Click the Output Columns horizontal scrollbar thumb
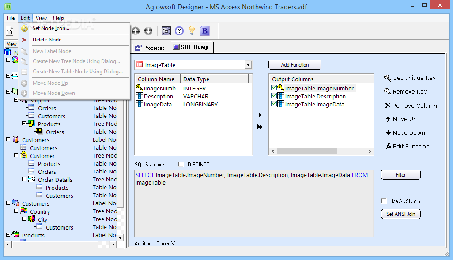Screen dimensions: 453x260 306,151
